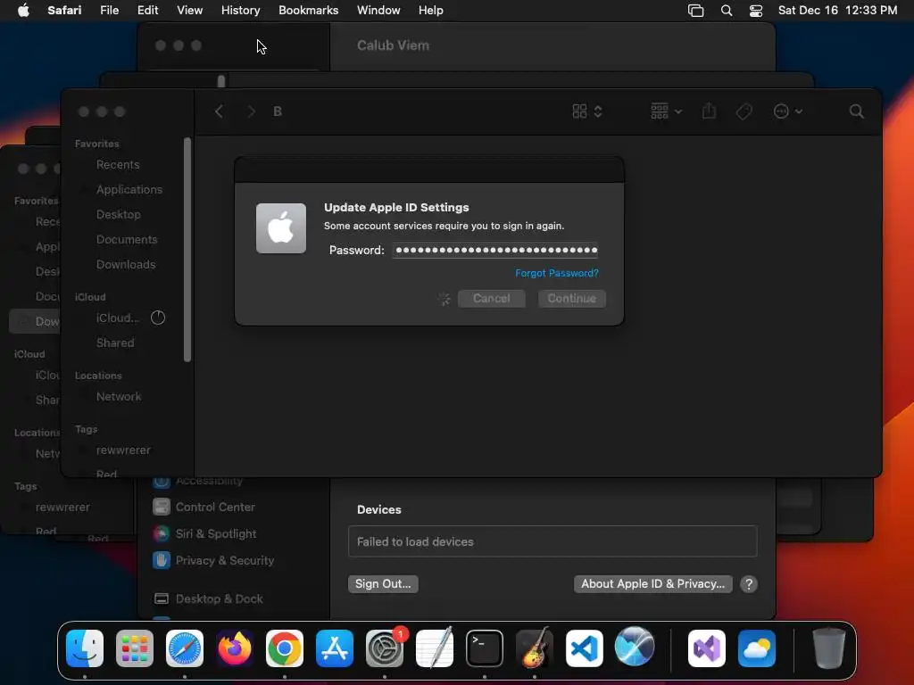This screenshot has width=914, height=685.
Task: Go back in the Finder window
Action: 220,111
